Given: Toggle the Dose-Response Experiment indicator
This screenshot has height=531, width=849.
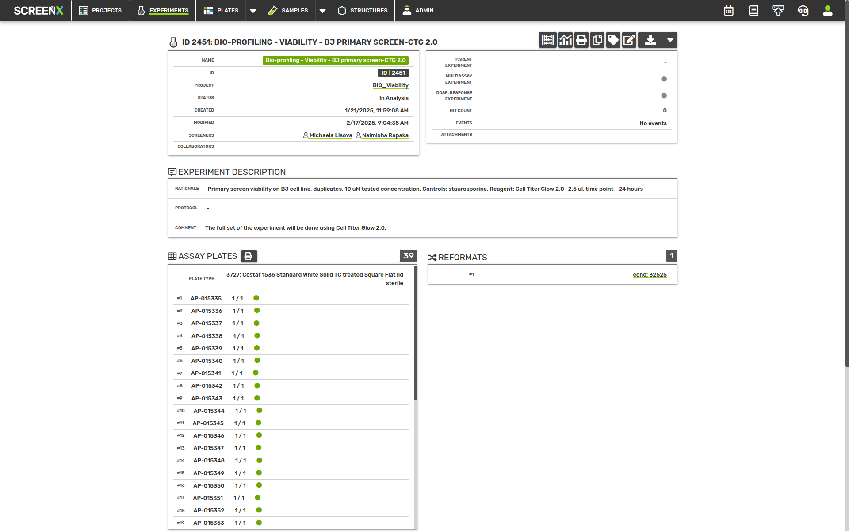Looking at the screenshot, I should click(x=664, y=96).
